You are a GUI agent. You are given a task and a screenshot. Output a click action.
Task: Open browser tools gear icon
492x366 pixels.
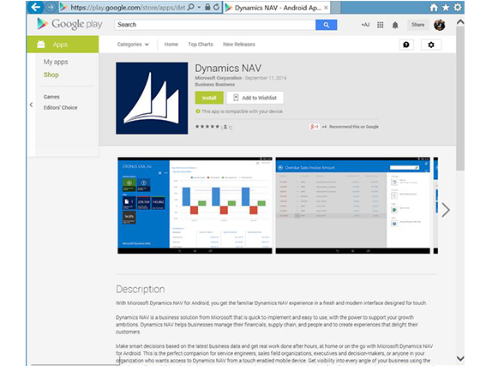[458, 7]
